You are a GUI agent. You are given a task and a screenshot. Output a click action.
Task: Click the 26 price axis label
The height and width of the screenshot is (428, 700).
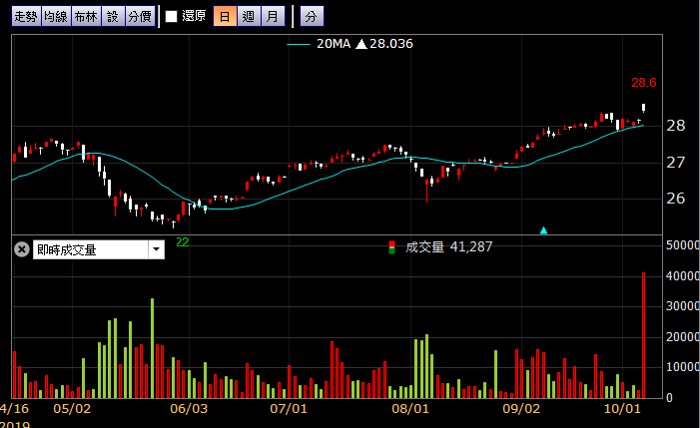(676, 199)
